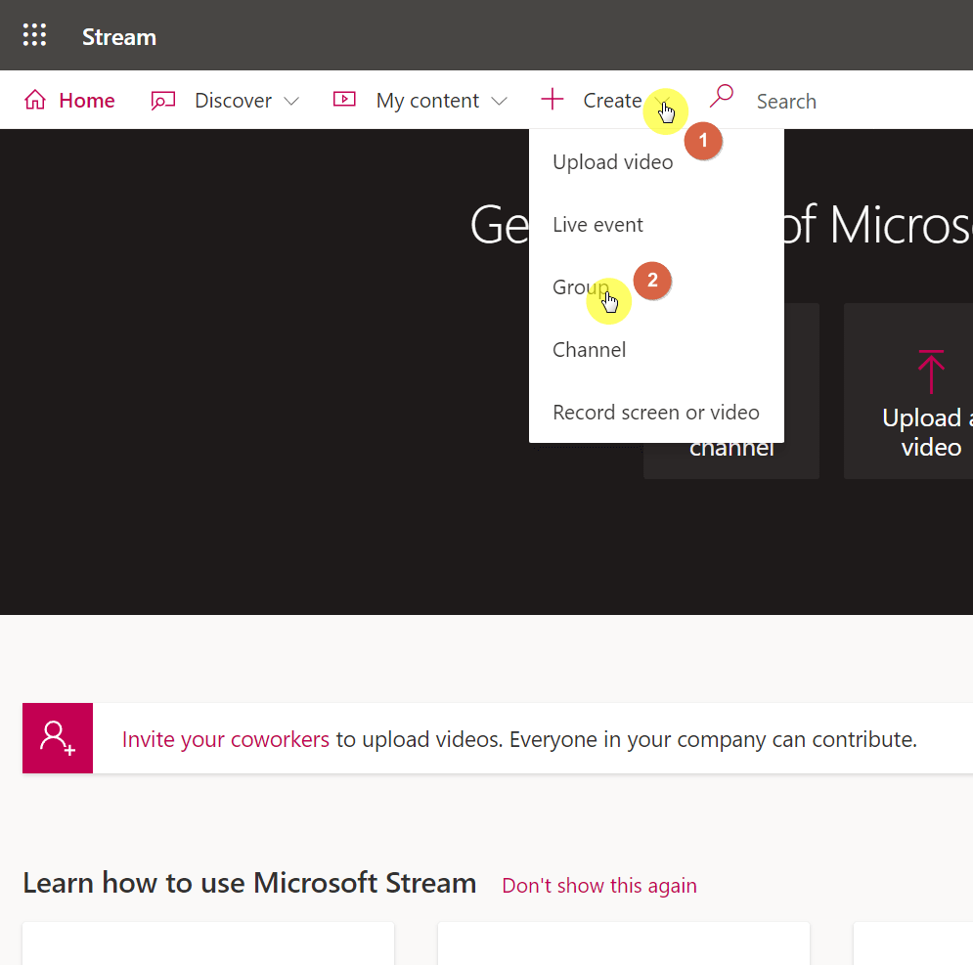Expand the My content dropdown chevron

pos(499,101)
